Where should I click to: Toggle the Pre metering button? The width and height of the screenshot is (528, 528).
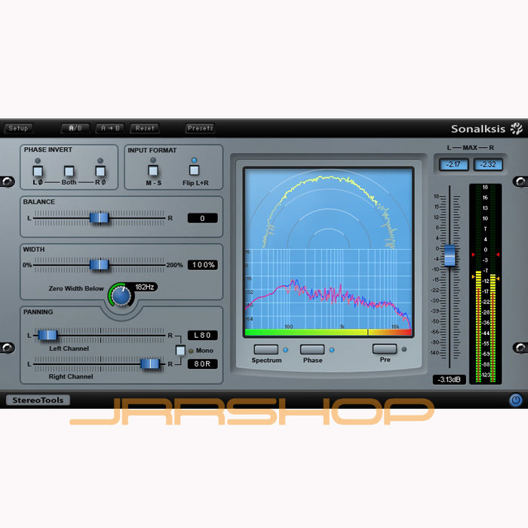coord(385,348)
